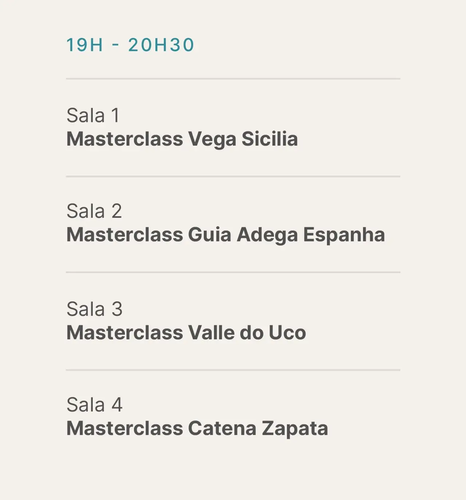Open the Valle do Uco name
This screenshot has height=500, width=466.
pyautogui.click(x=247, y=333)
